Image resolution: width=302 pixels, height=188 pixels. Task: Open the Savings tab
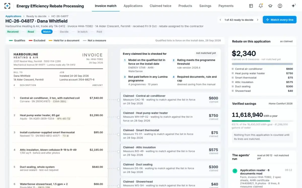205,6
